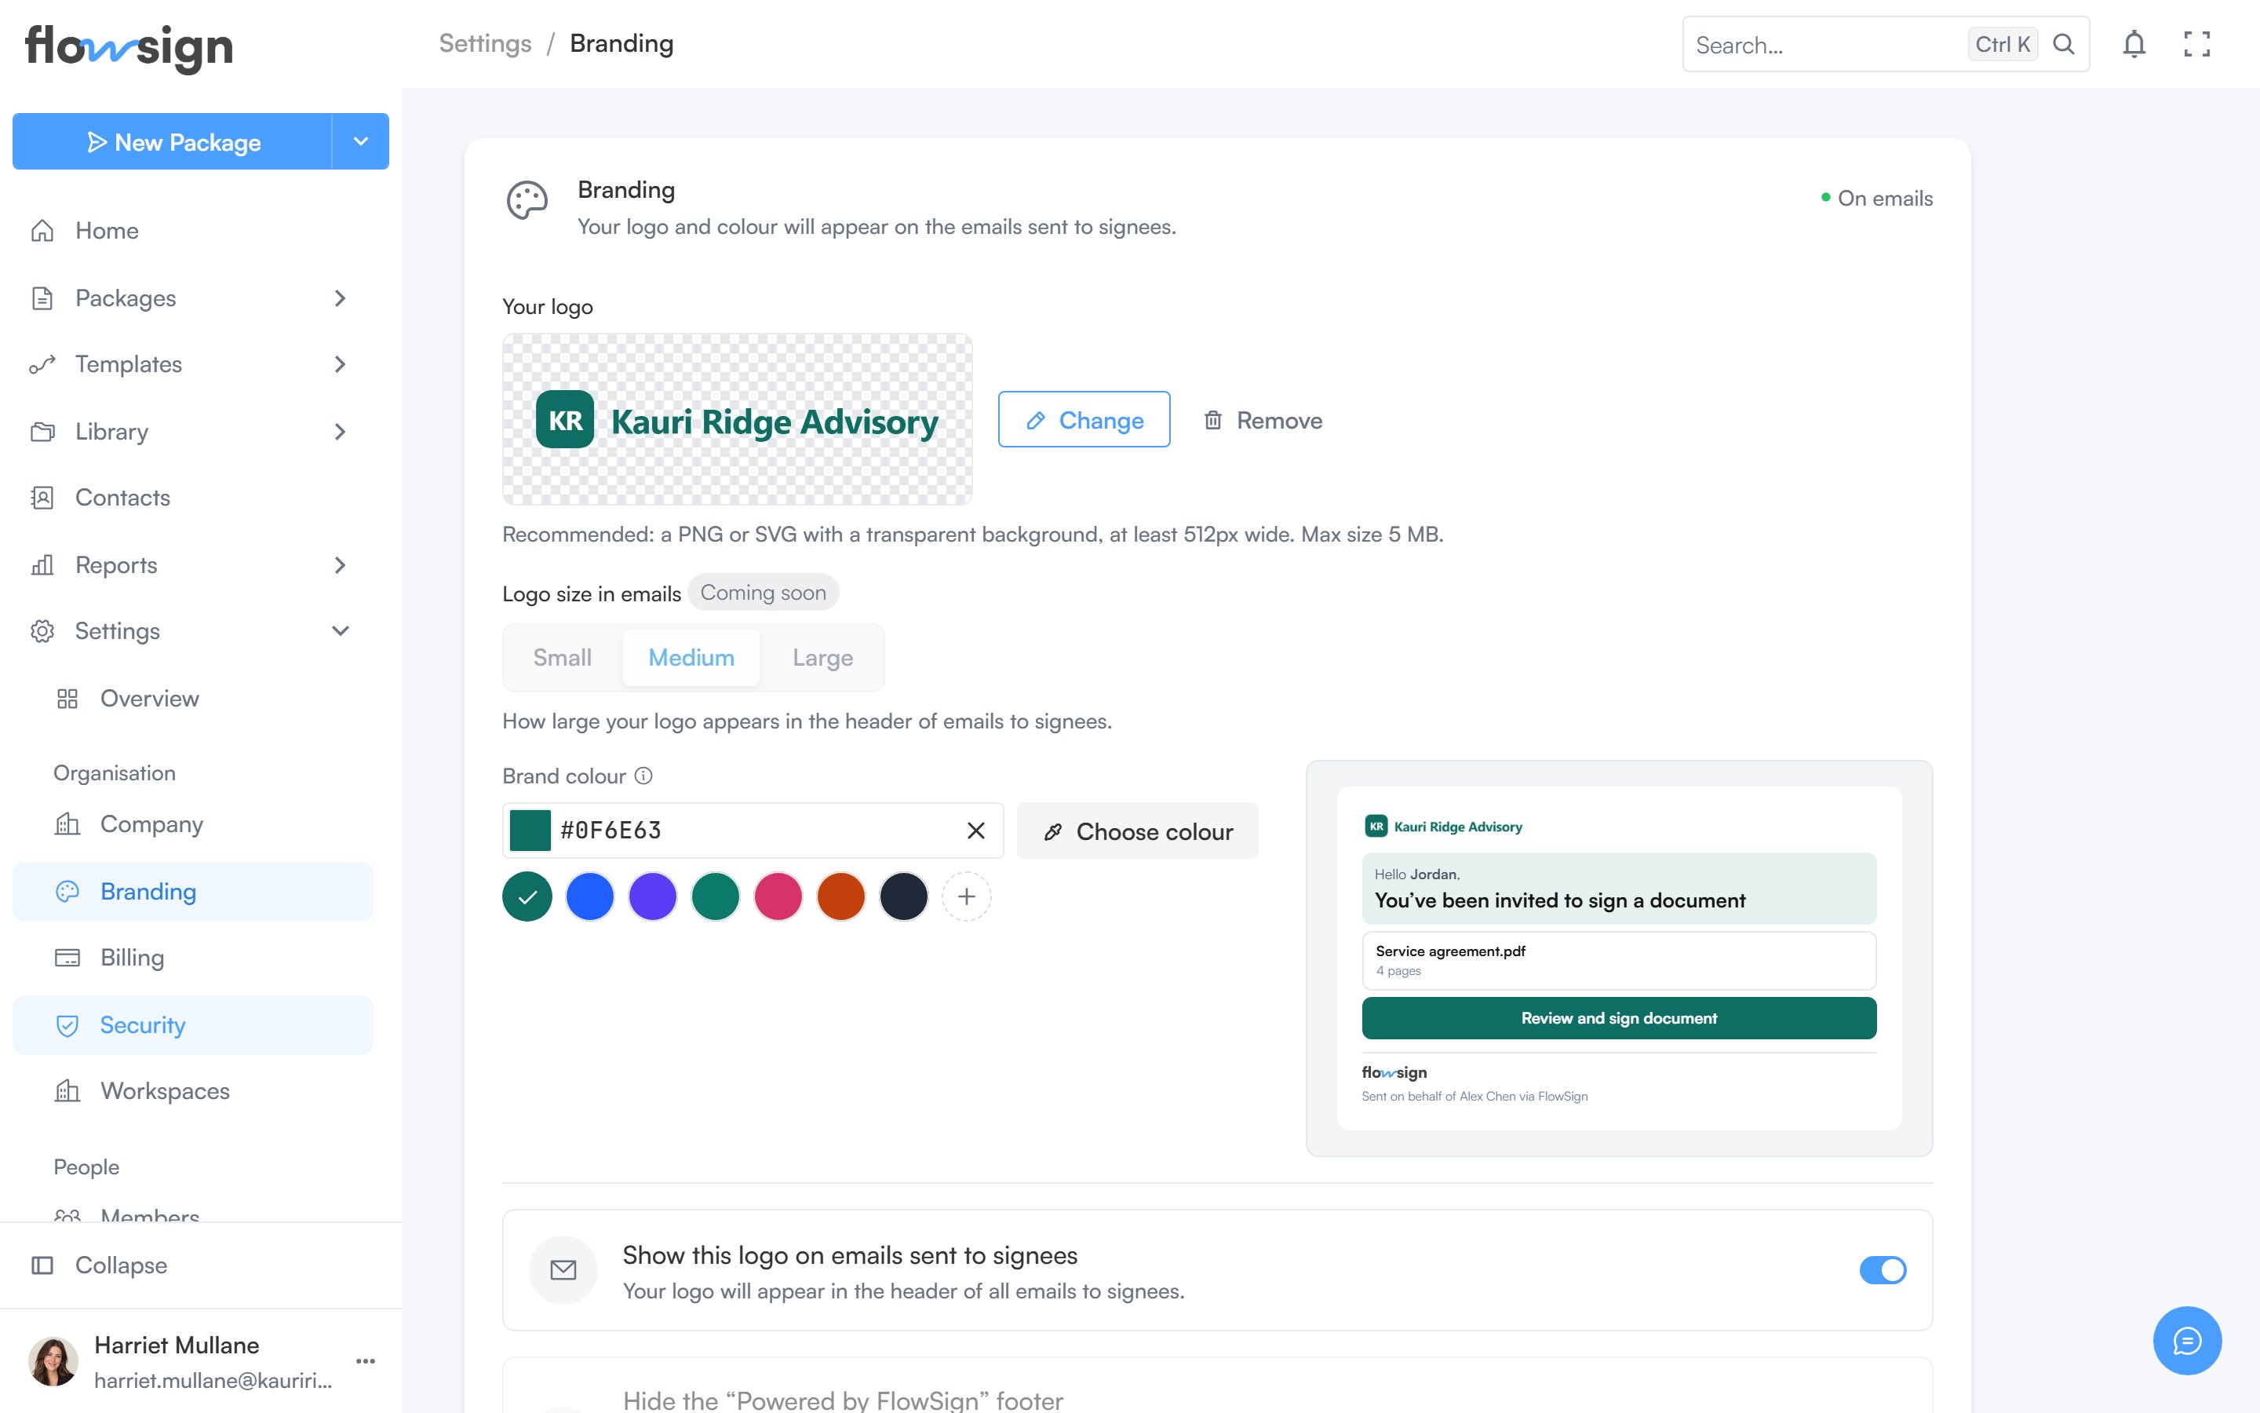
Task: Toggle fullscreen mode icon
Action: pos(2196,44)
